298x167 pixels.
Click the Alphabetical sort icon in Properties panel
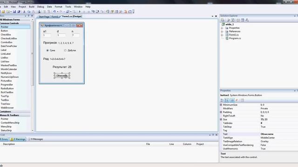pos(227,100)
